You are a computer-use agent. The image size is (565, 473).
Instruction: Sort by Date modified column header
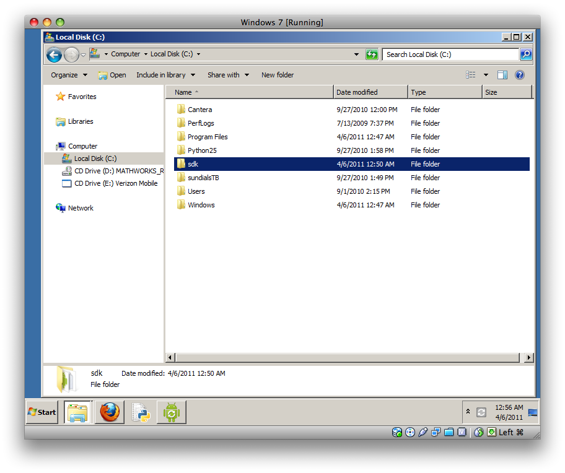pyautogui.click(x=370, y=92)
